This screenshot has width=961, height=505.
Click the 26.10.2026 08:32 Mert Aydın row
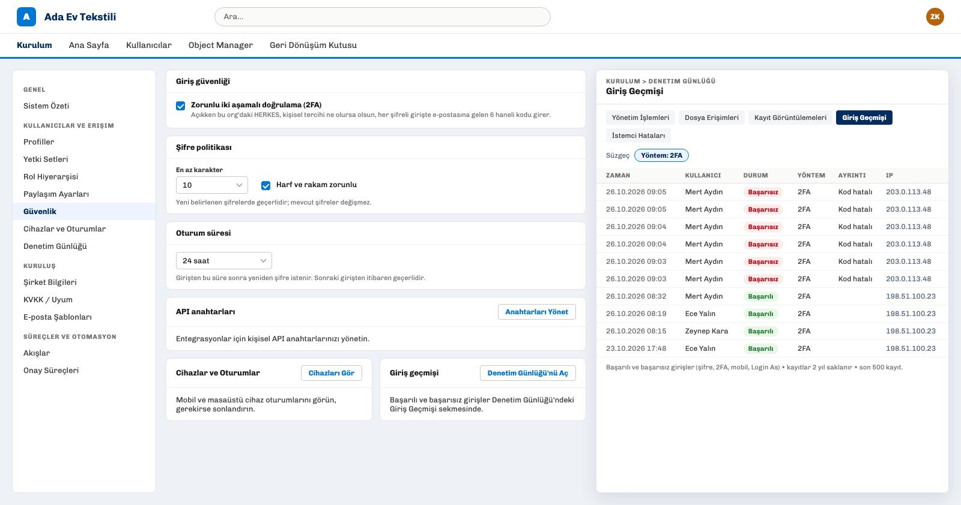[x=772, y=296]
